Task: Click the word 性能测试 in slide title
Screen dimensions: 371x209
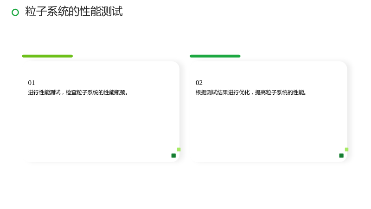Action: pyautogui.click(x=101, y=11)
